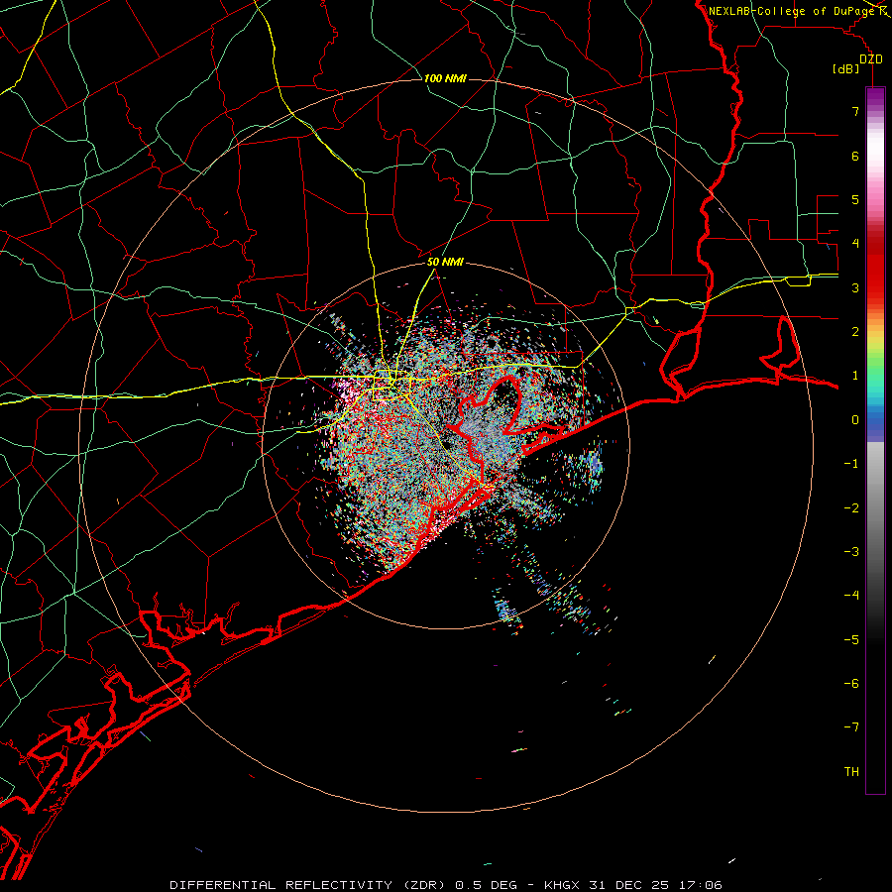
Task: Click the -7 value on color scale
Action: pos(851,727)
